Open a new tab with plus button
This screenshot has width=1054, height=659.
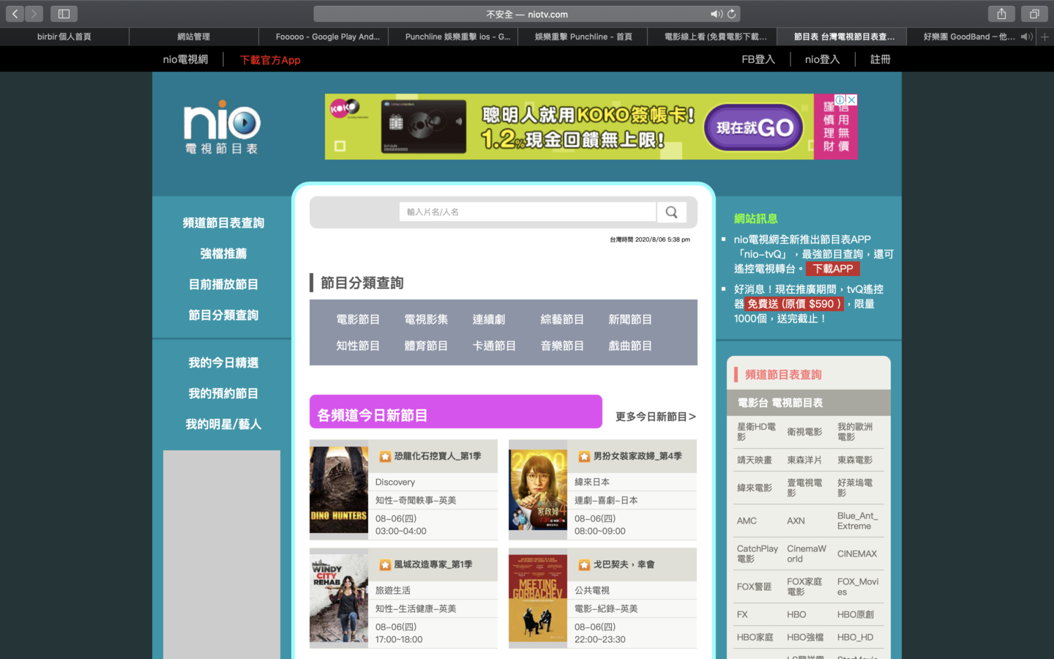coord(1044,37)
